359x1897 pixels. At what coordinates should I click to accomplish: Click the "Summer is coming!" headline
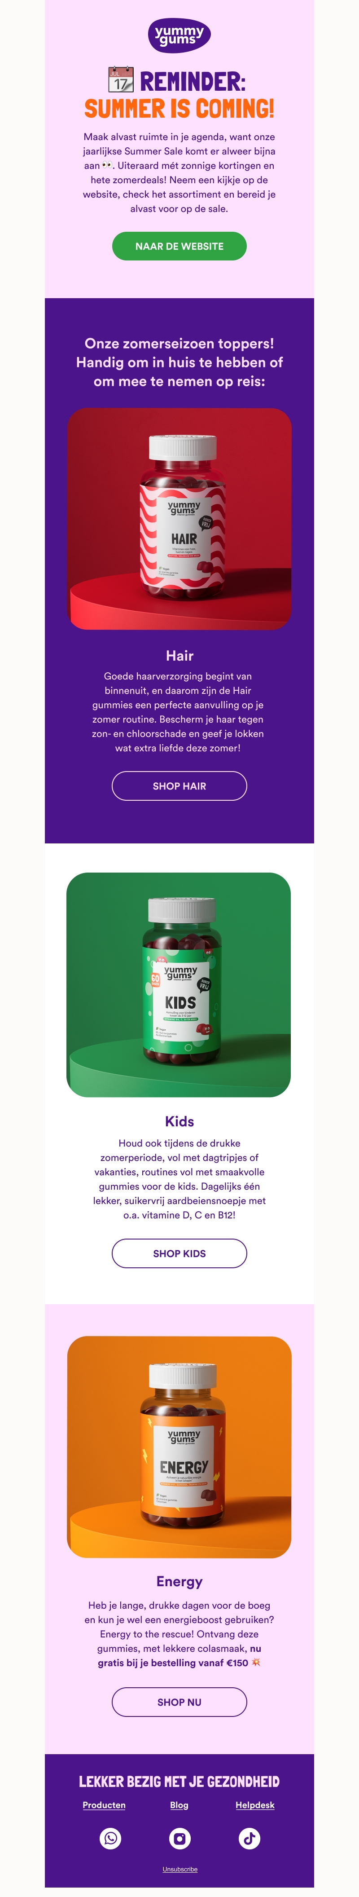pyautogui.click(x=179, y=109)
